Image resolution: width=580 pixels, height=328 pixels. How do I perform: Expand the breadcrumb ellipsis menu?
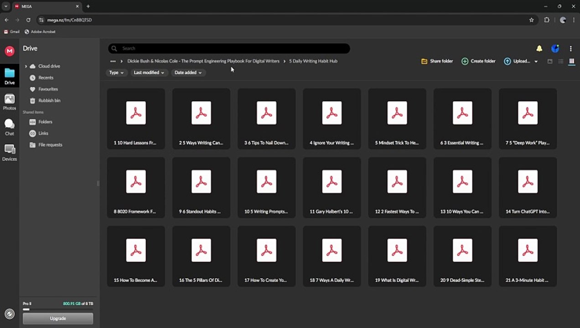[x=113, y=61]
